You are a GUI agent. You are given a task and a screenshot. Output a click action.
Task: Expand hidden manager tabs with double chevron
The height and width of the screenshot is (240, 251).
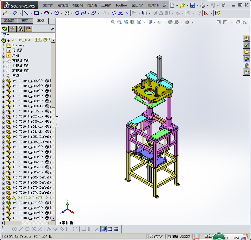[53, 29]
